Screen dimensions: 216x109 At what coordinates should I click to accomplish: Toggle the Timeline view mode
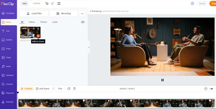click(x=27, y=88)
